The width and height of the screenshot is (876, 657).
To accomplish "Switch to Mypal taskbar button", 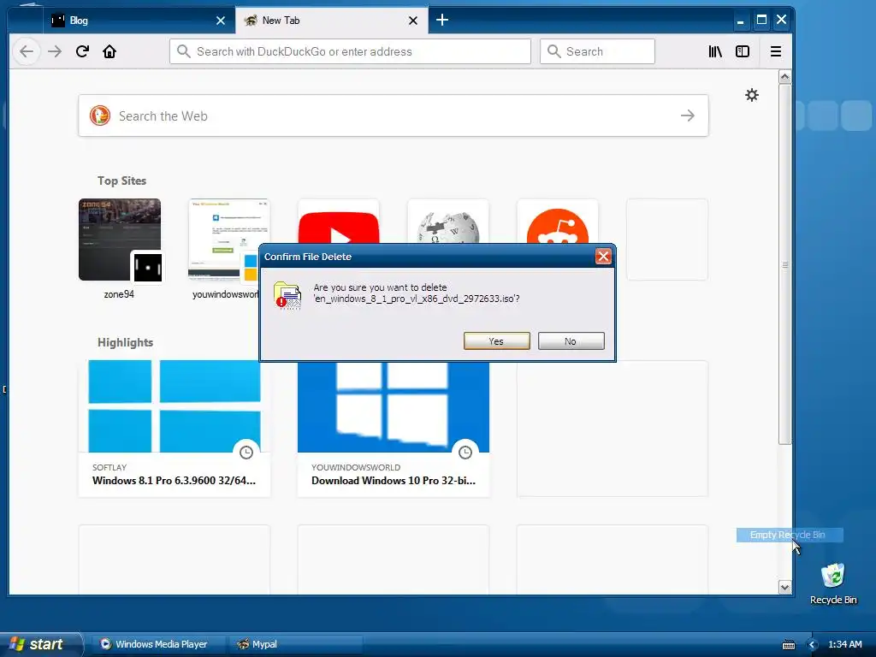I will [295, 644].
